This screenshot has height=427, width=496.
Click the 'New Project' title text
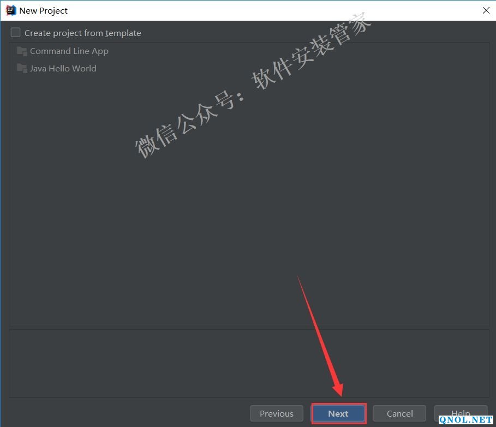pos(44,10)
